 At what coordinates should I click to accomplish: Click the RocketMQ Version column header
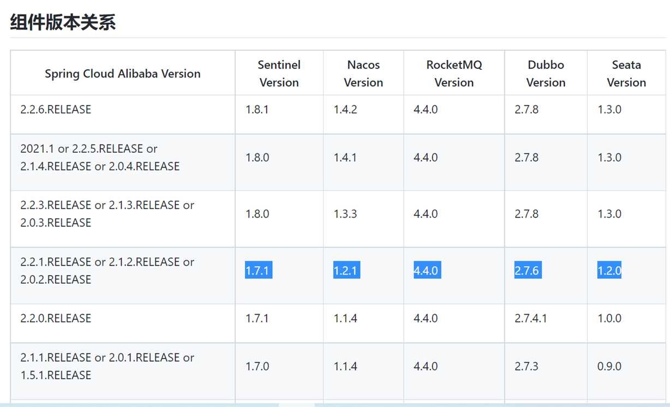[x=454, y=74]
